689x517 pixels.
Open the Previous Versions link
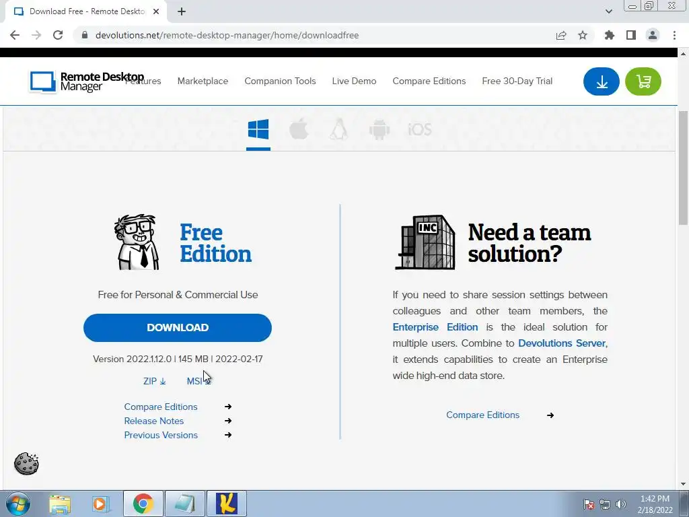click(x=161, y=435)
